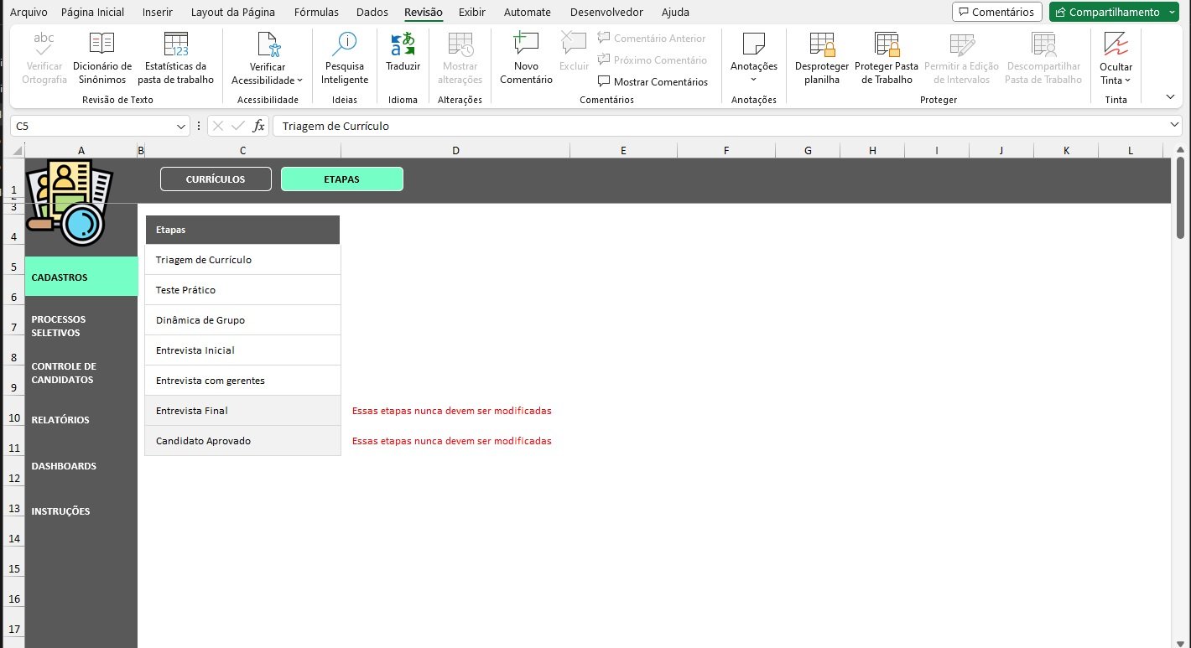Viewport: 1191px width, 648px height.
Task: Select the Triagem de Currículo cell
Action: click(242, 260)
